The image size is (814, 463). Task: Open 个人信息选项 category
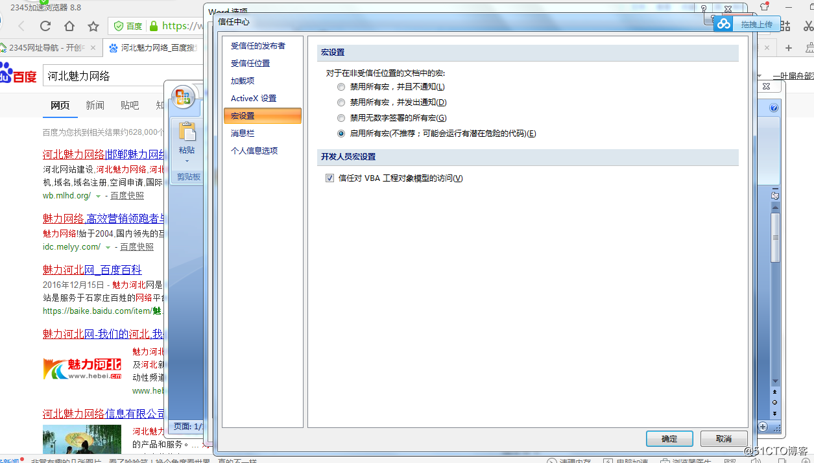[x=254, y=151]
